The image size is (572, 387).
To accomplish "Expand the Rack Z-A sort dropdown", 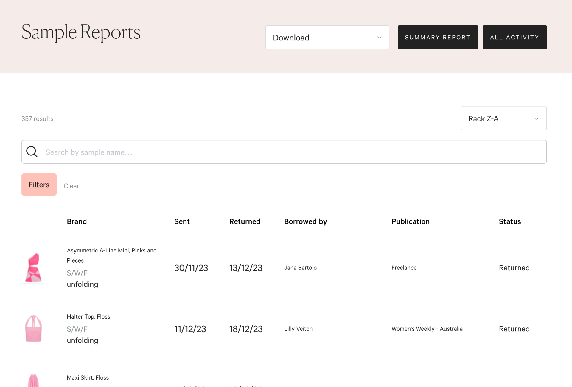I will tap(503, 118).
